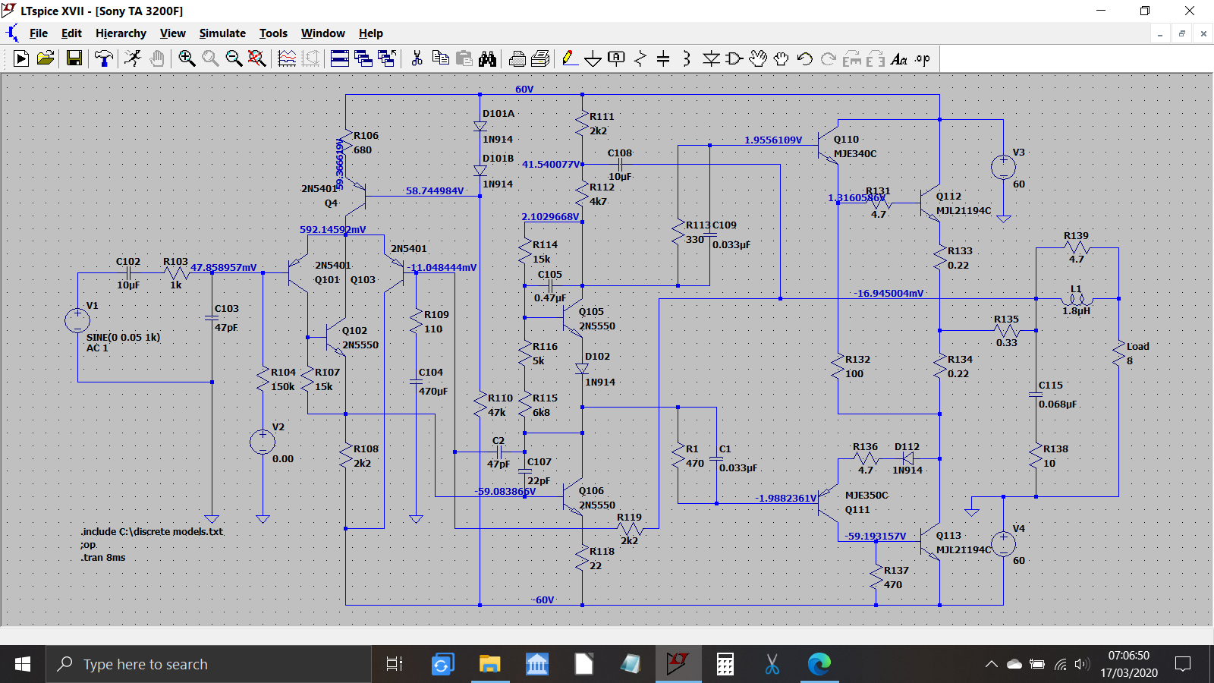Click the 1N914 label of D102

pos(599,382)
